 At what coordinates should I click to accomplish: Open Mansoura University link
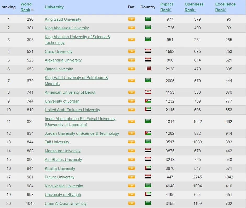[62, 151]
